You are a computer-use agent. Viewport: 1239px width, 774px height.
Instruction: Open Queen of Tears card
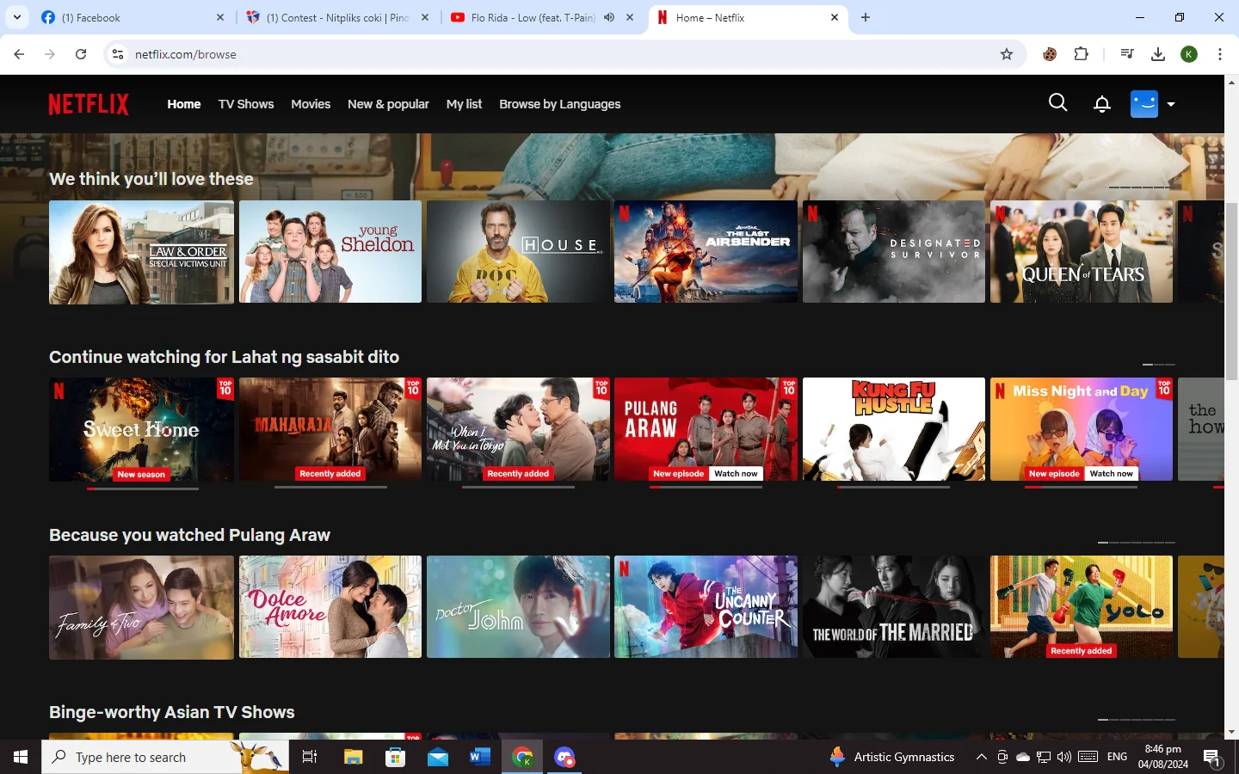coord(1082,252)
